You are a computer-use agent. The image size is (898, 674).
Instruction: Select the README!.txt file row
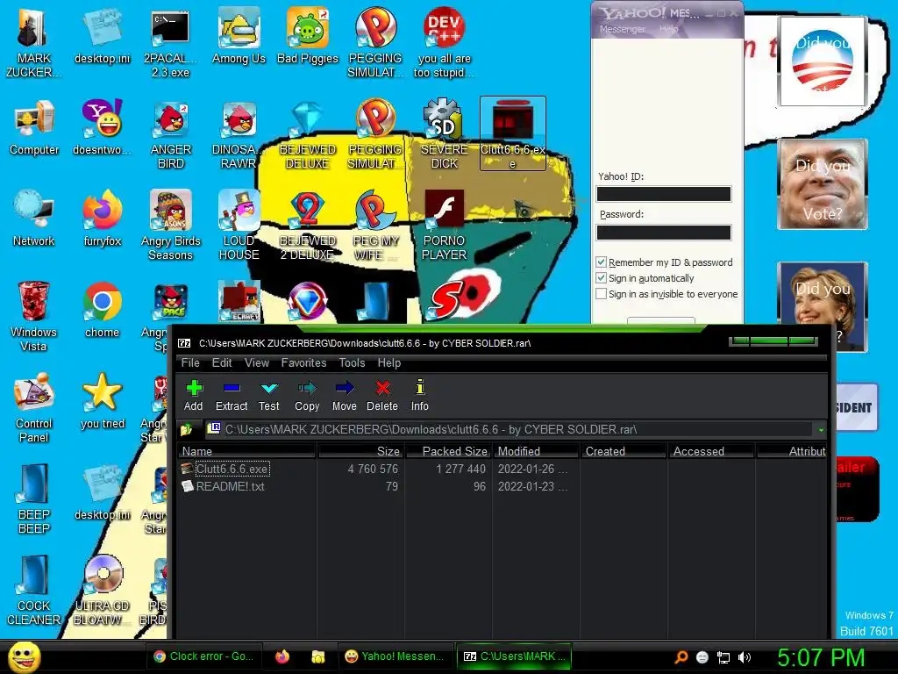click(x=502, y=486)
